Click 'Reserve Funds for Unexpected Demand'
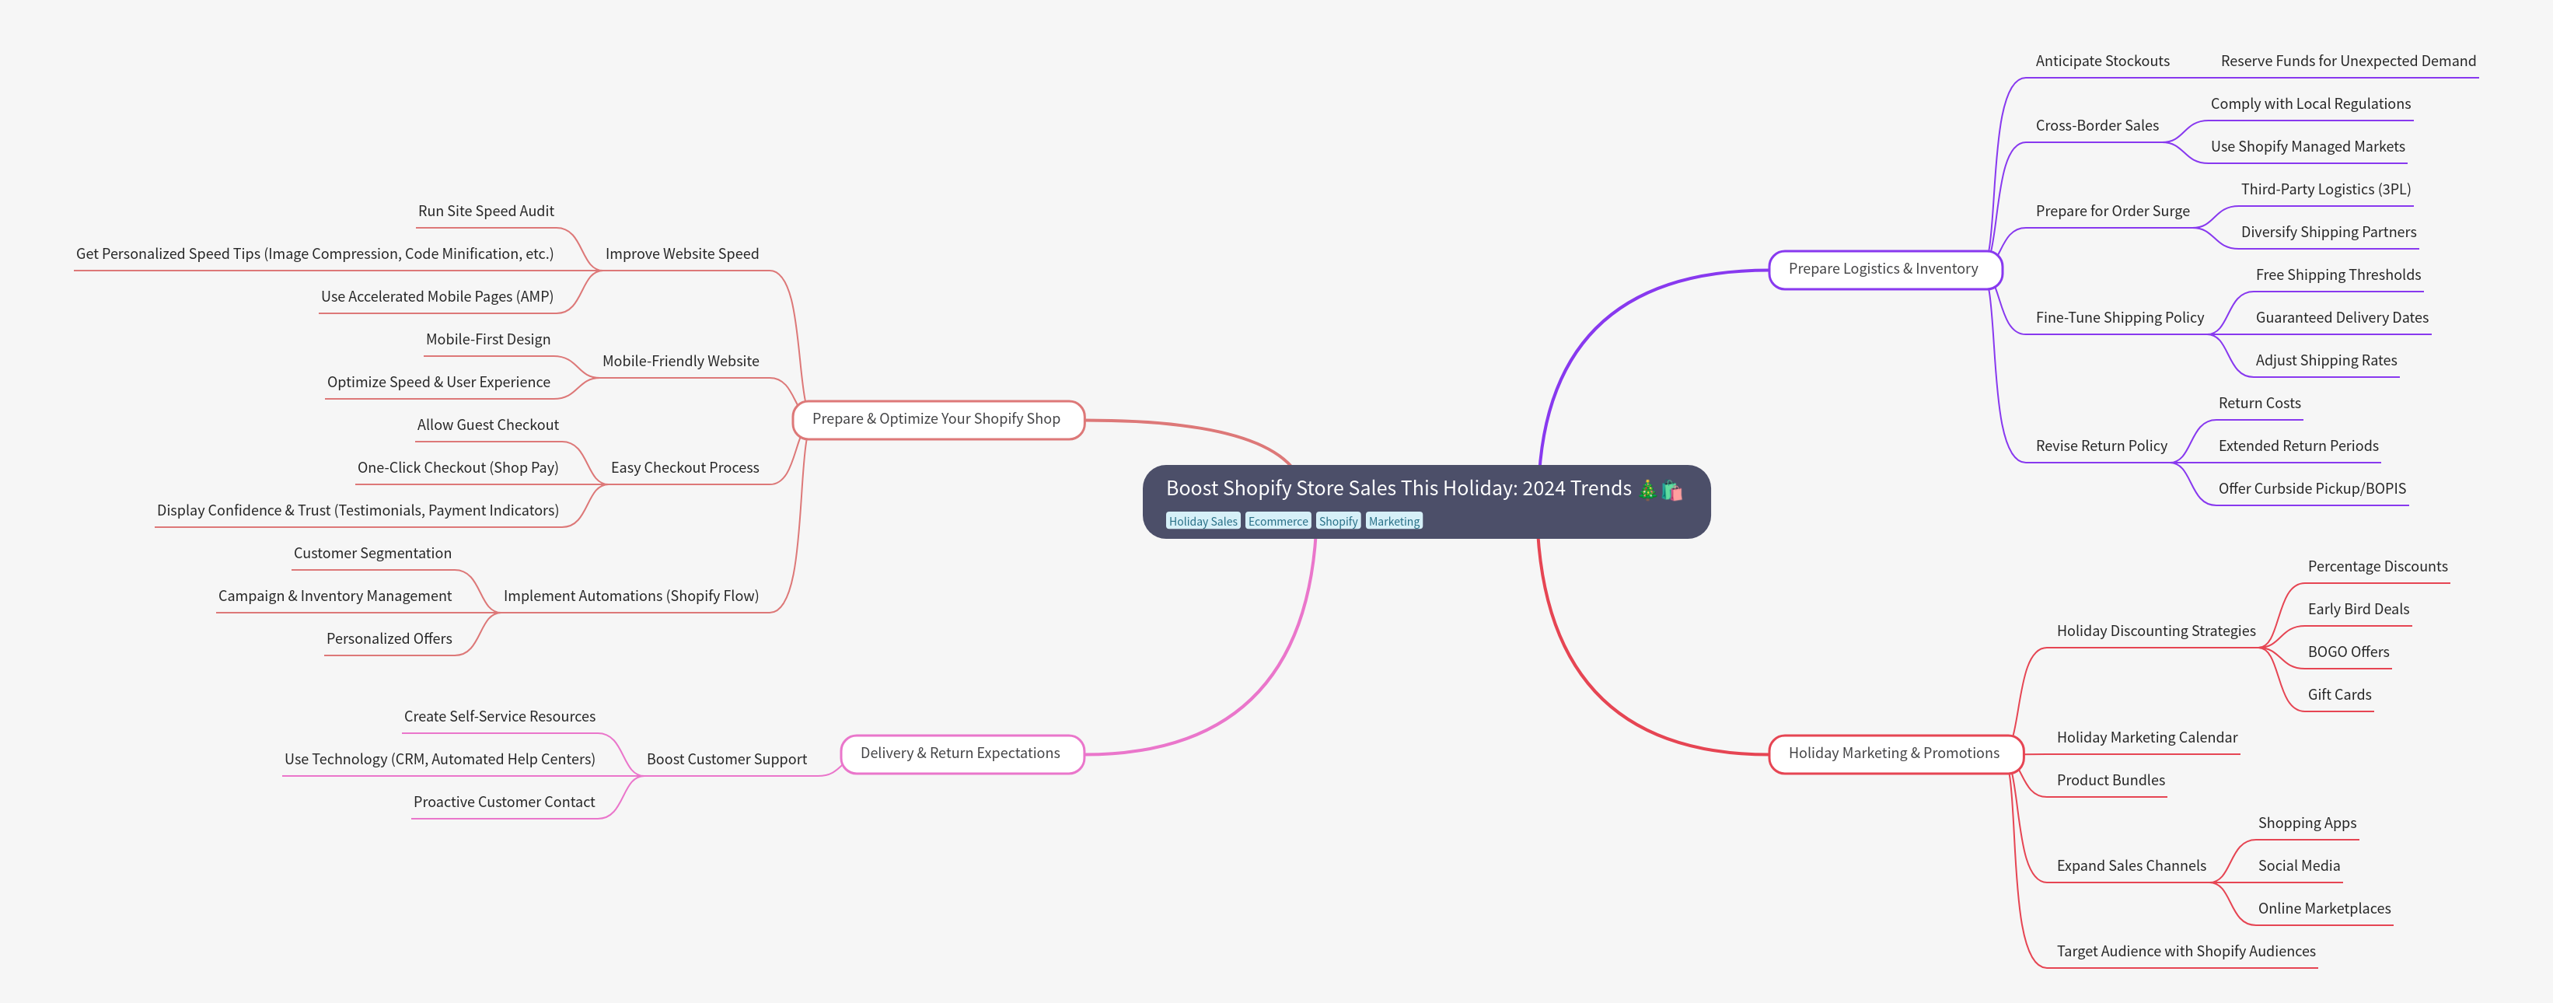 pyautogui.click(x=2348, y=61)
